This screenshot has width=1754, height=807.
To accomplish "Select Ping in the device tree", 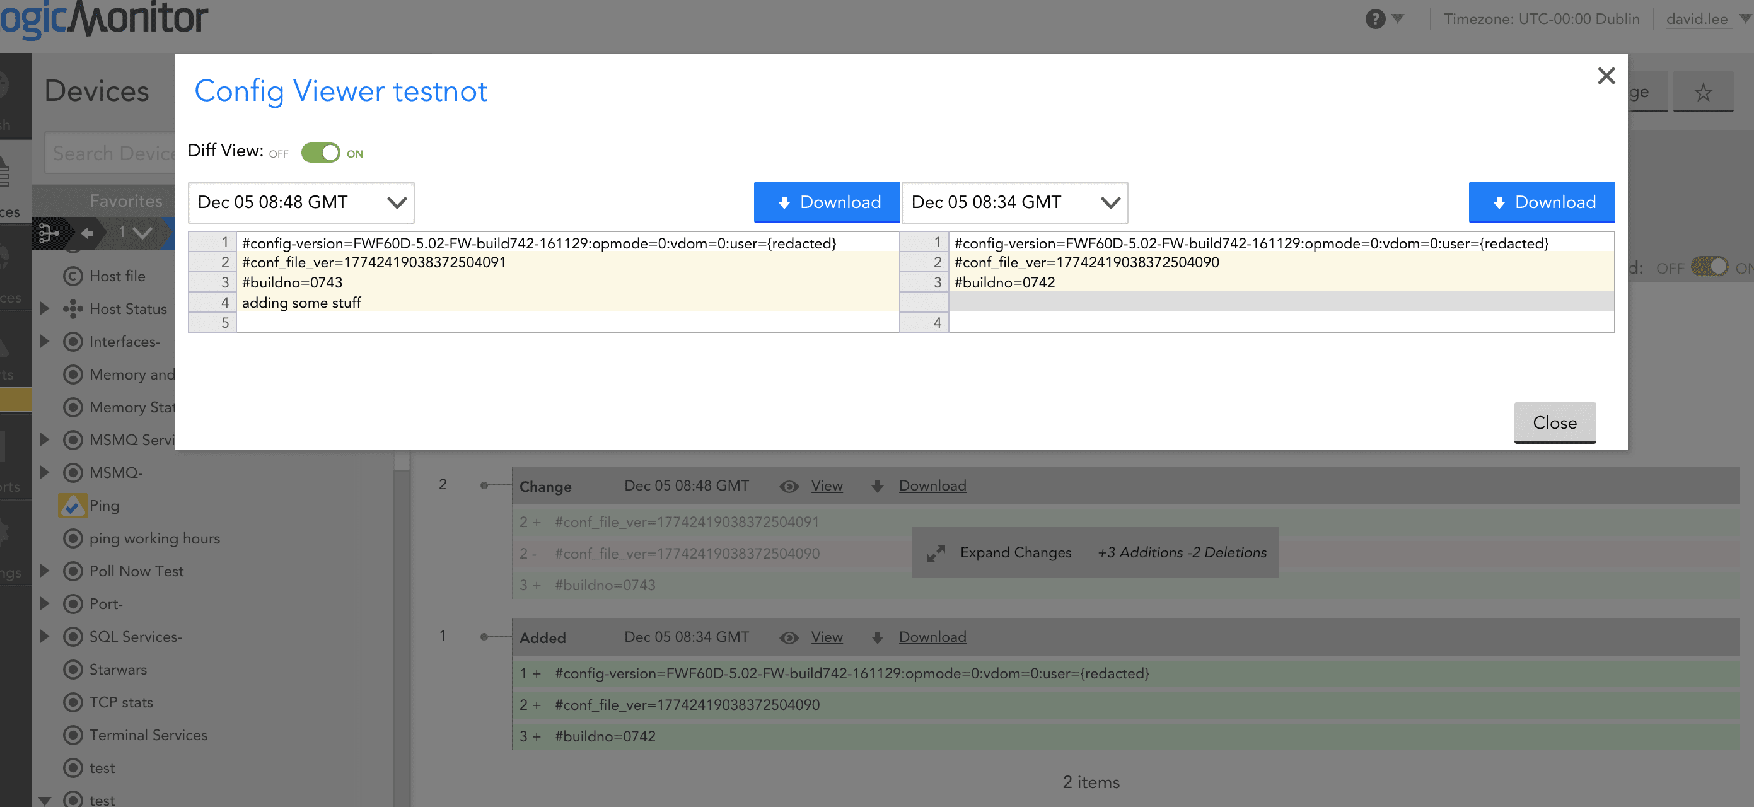I will (x=104, y=505).
